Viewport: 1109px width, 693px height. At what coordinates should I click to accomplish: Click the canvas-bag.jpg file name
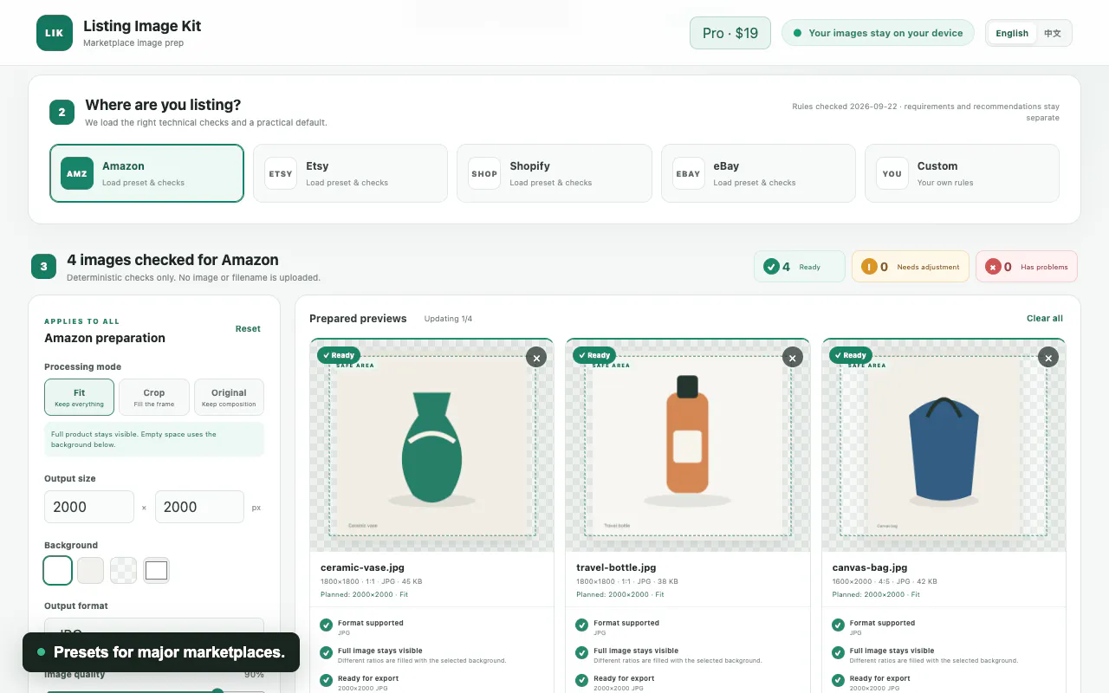(x=870, y=567)
